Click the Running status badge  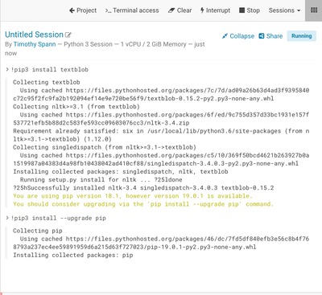tap(302, 36)
